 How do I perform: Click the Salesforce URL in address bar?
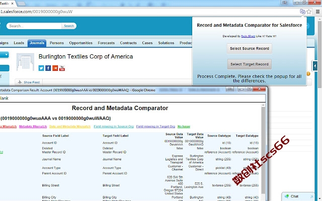(36, 12)
